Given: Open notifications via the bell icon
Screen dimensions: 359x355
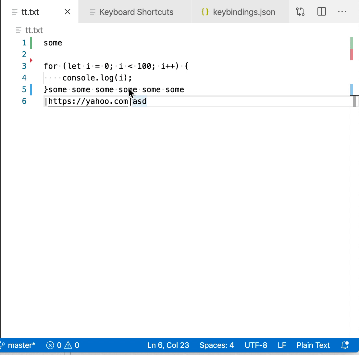Looking at the screenshot, I should point(344,345).
